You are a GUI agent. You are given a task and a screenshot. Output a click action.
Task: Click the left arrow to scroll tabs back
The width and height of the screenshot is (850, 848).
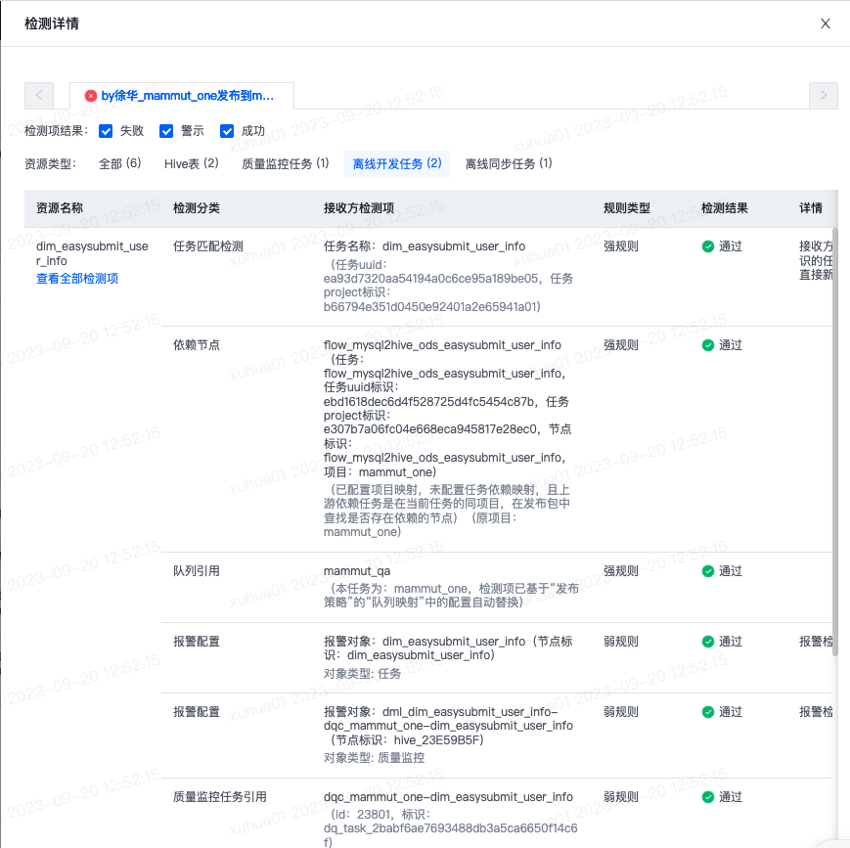[x=39, y=96]
